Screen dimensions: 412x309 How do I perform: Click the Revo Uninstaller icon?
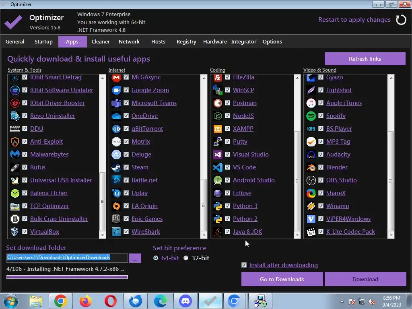15,115
